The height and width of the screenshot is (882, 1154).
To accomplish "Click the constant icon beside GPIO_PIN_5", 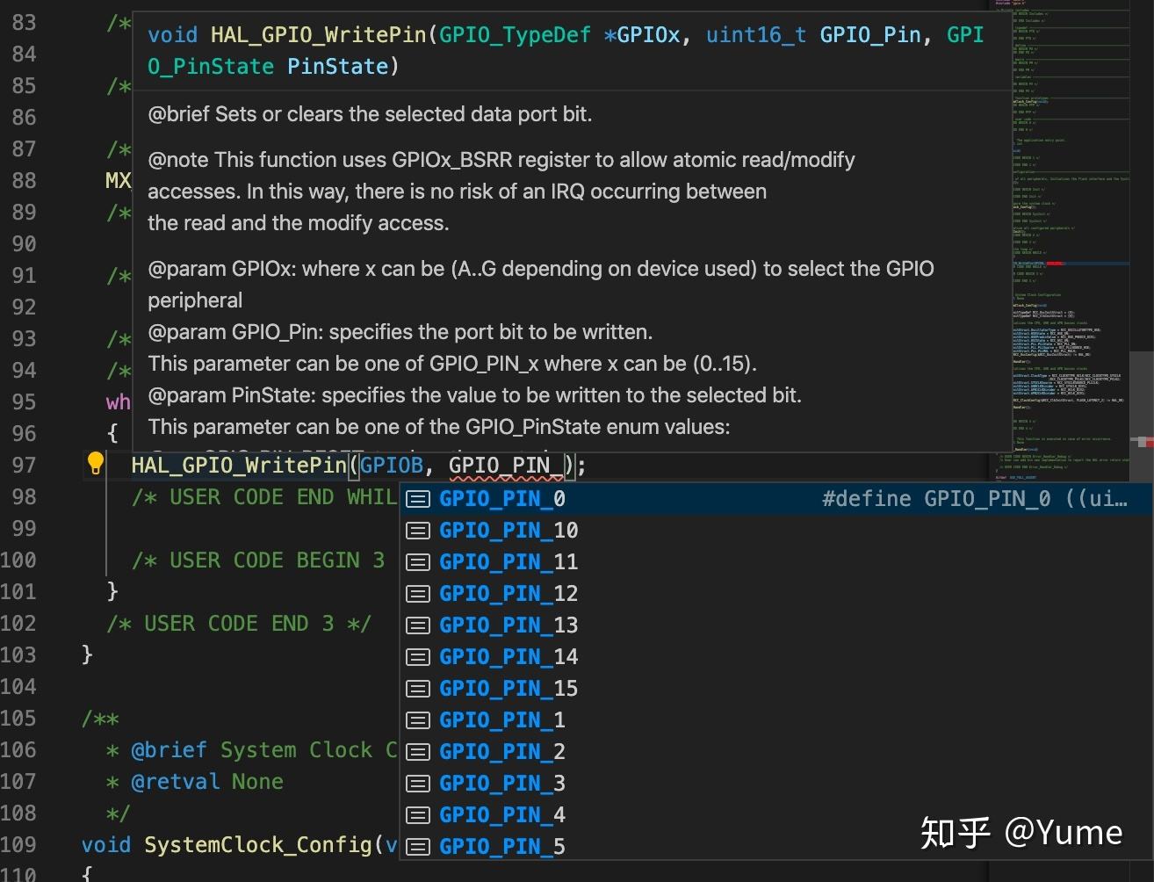I will tap(418, 847).
